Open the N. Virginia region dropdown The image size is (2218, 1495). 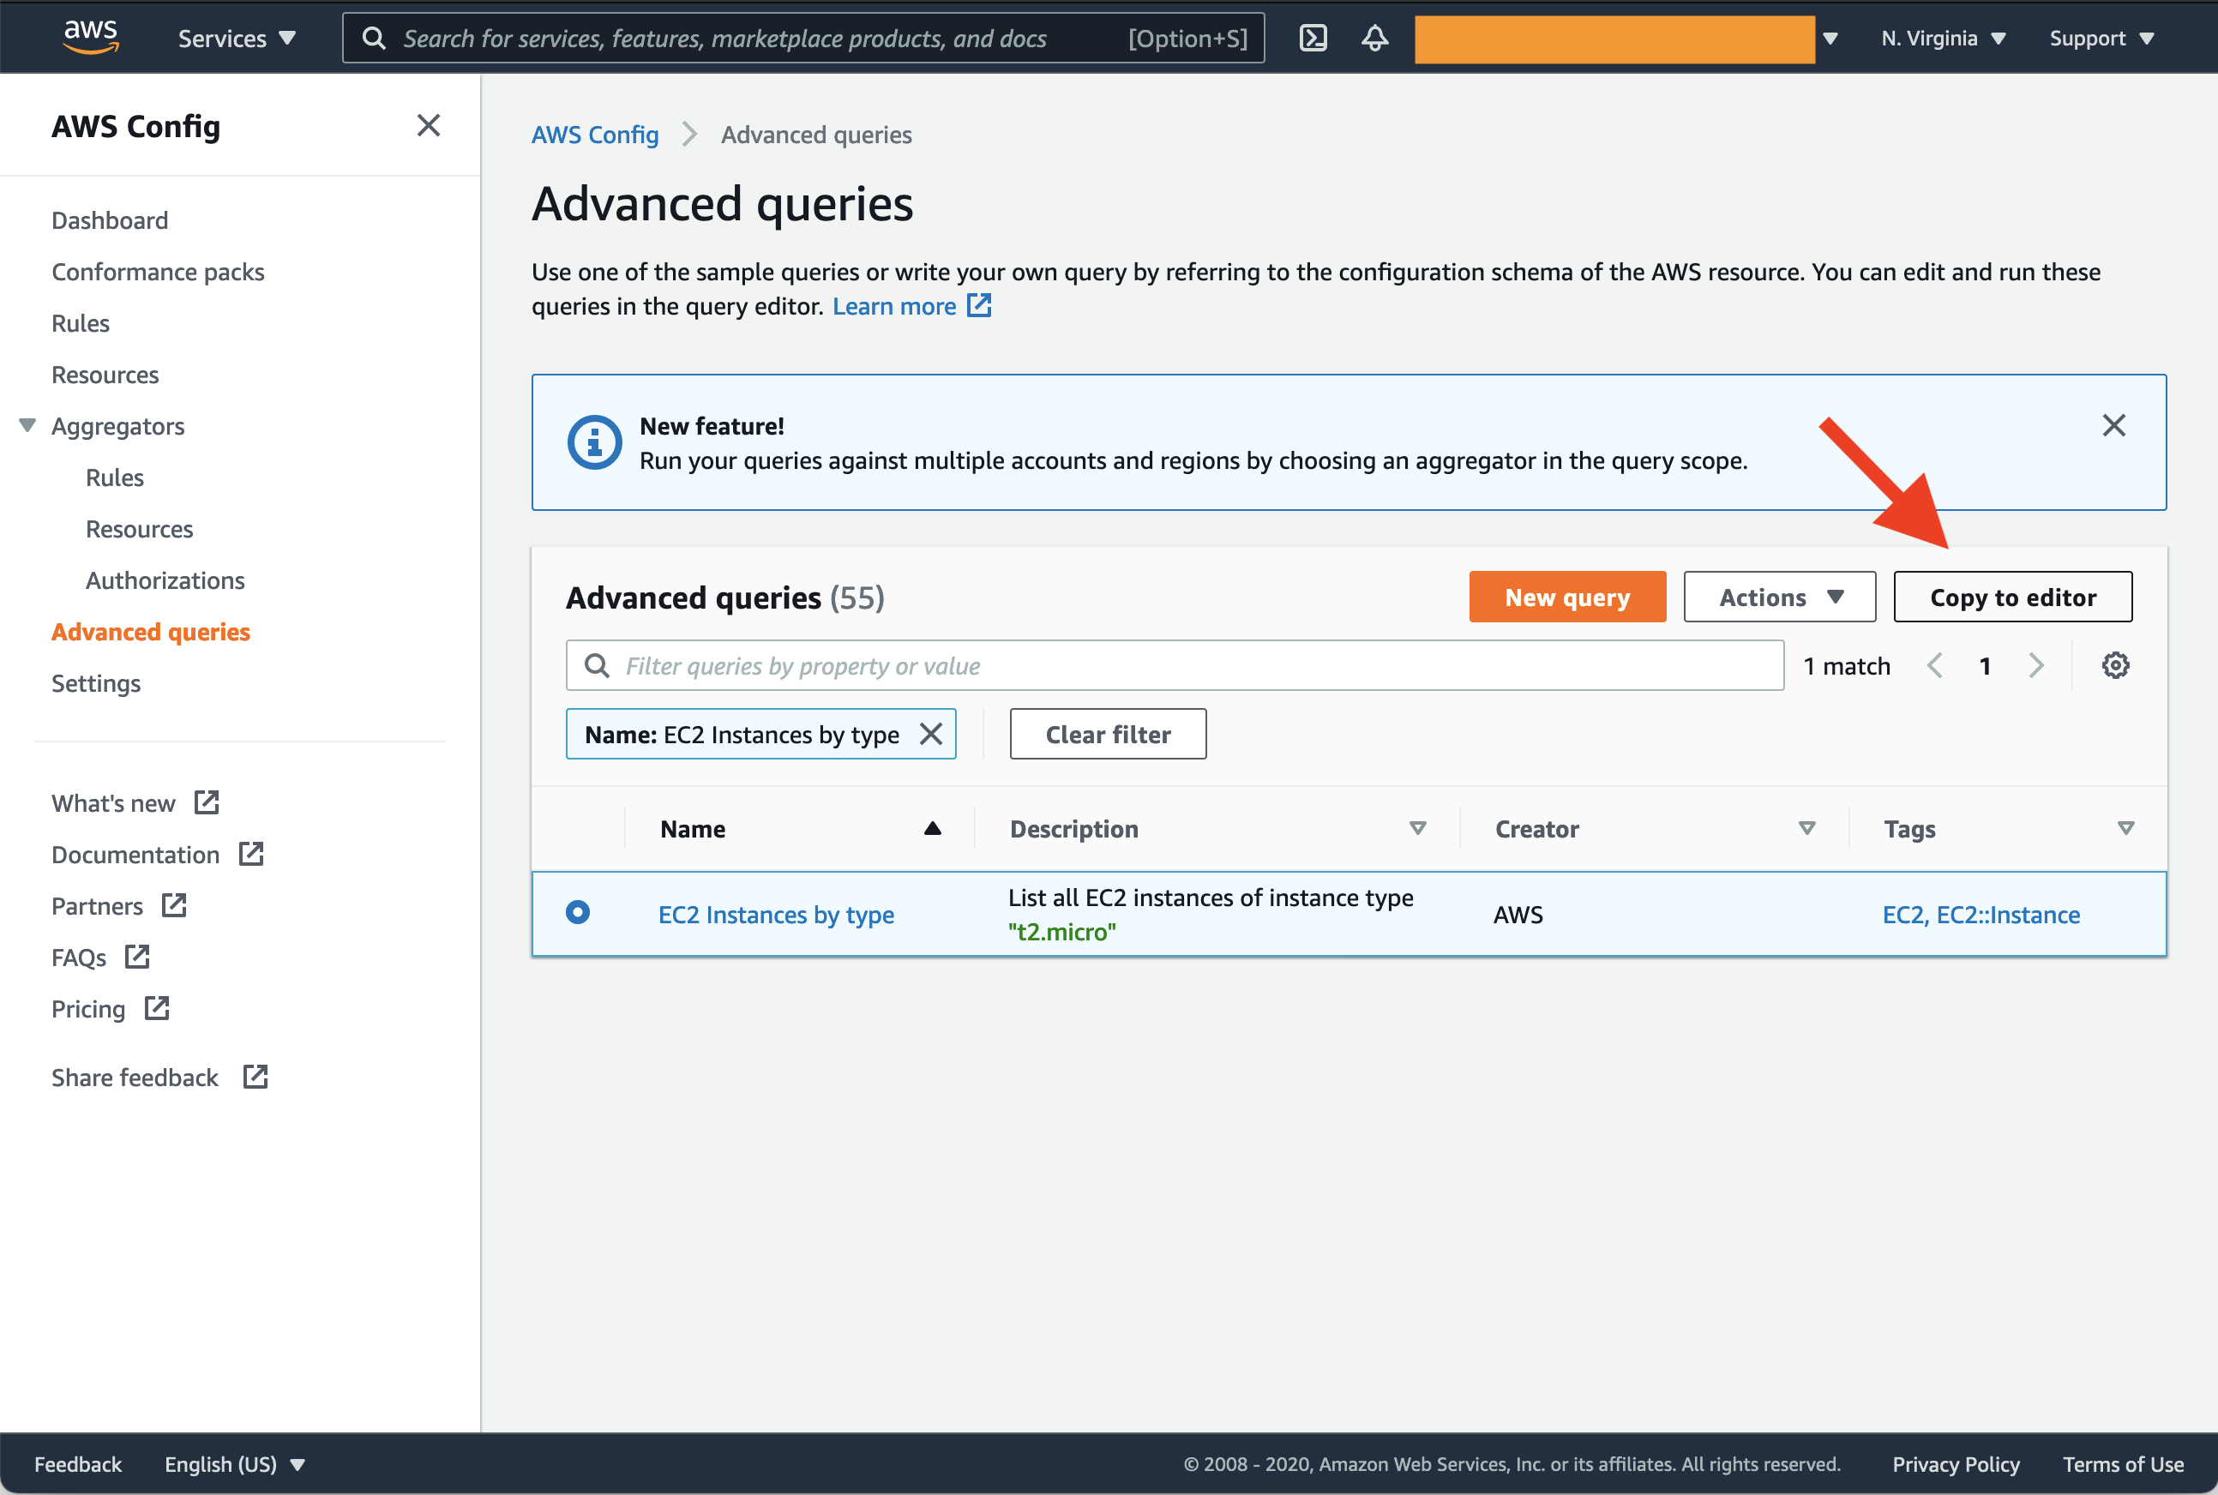point(1944,38)
